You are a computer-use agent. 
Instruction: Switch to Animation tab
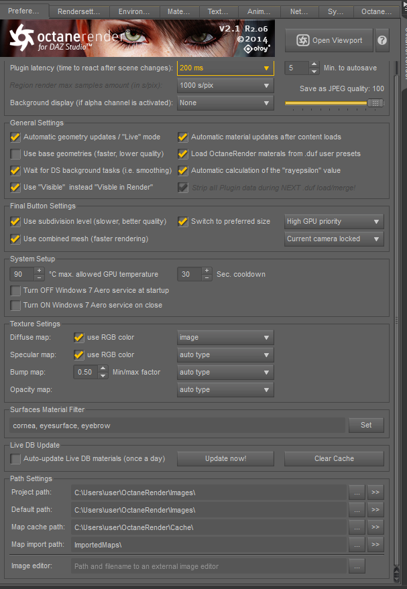point(259,11)
